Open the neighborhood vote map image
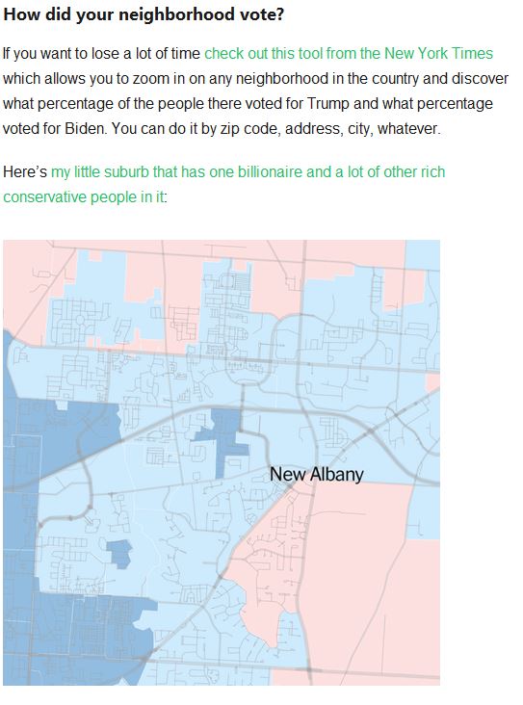The image size is (523, 705). (222, 462)
